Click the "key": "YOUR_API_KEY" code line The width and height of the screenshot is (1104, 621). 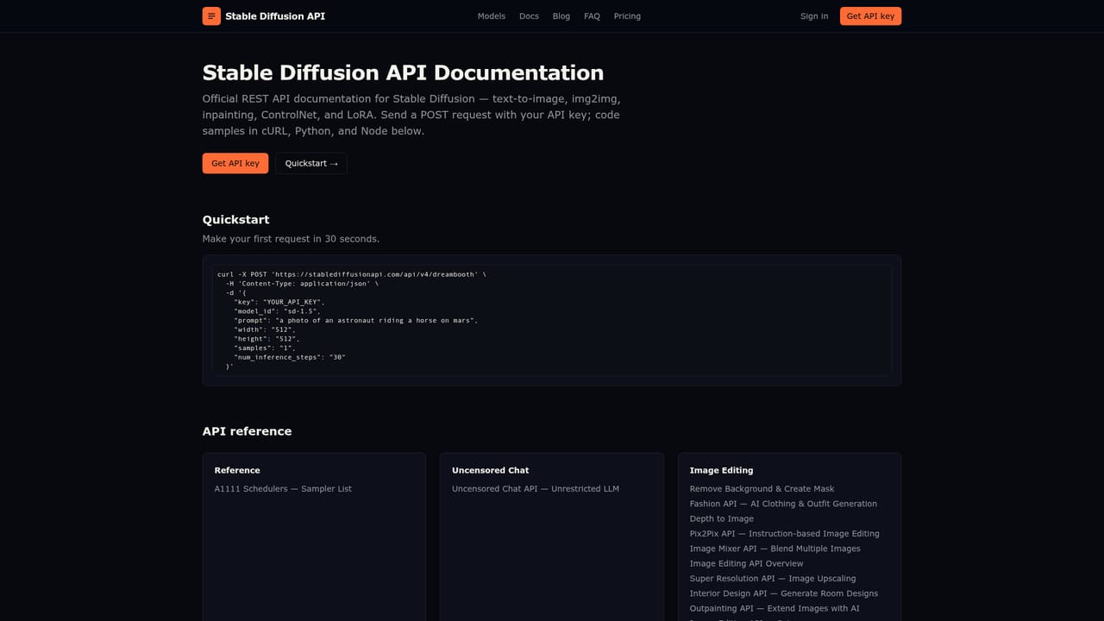click(279, 302)
